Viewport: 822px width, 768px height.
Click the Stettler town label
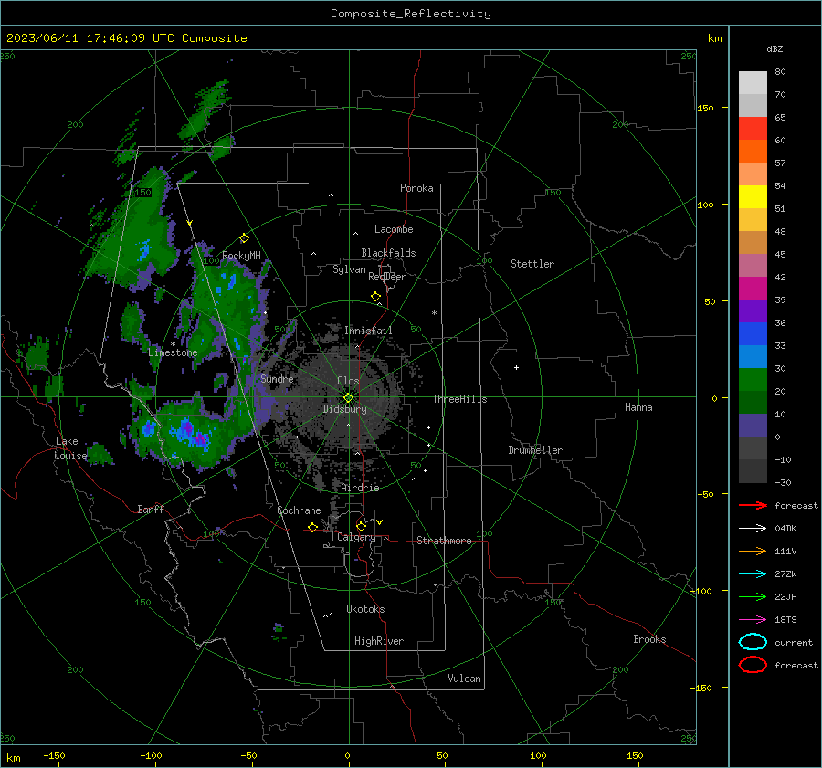point(532,264)
